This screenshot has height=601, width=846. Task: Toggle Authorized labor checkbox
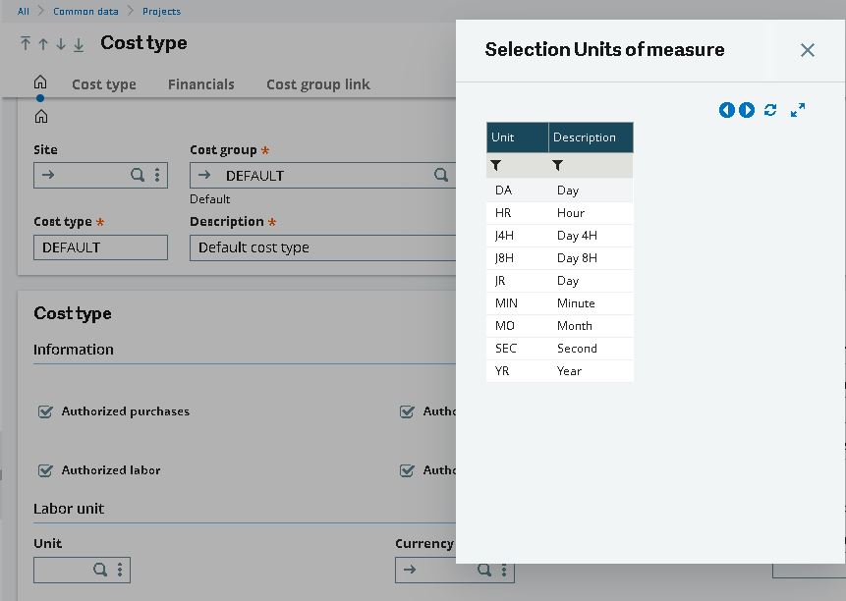pyautogui.click(x=45, y=470)
